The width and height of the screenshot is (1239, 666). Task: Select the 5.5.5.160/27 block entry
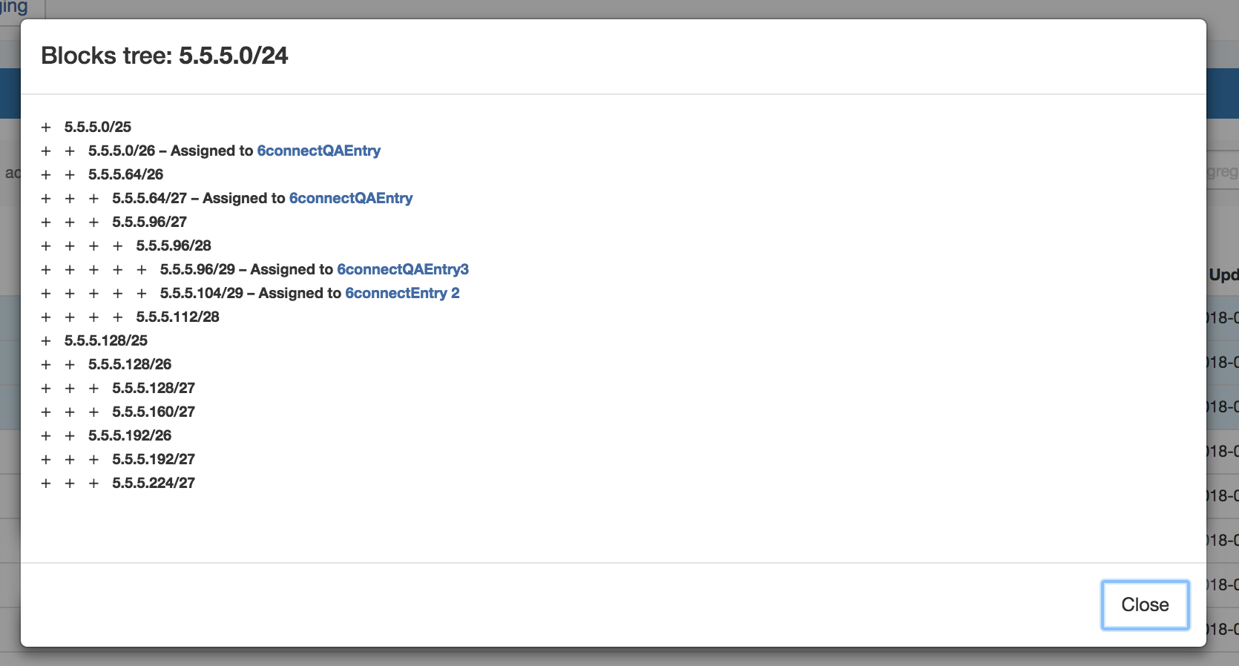point(153,412)
